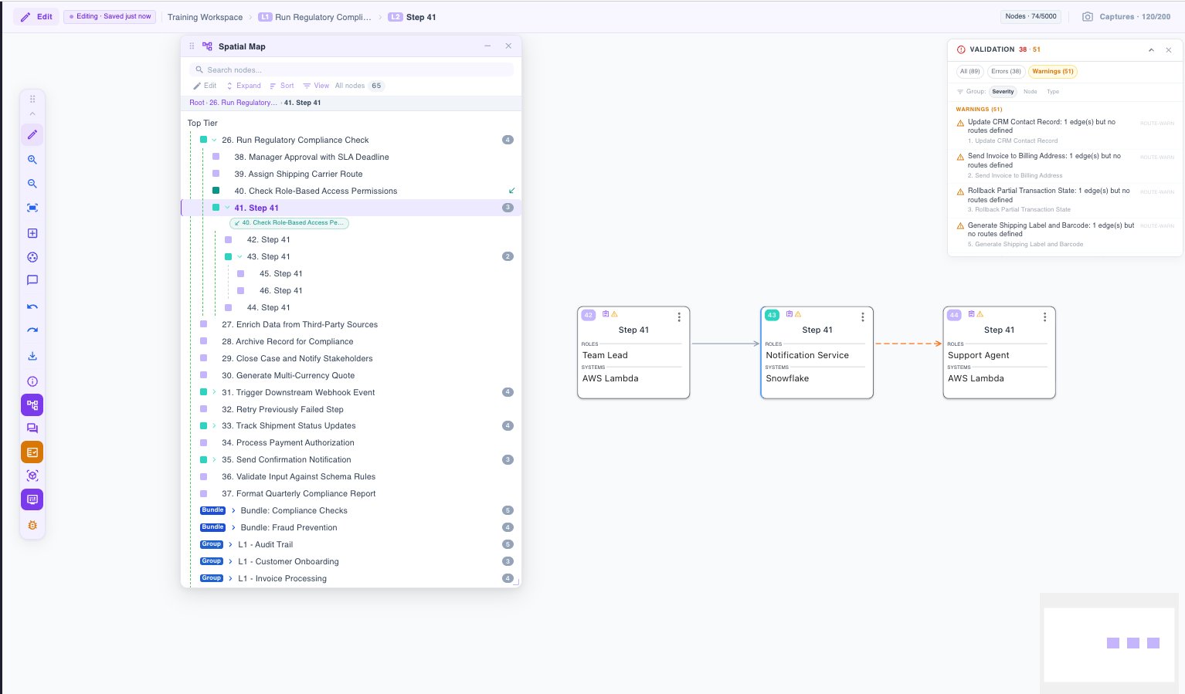
Task: Click Root in the Spatial Map breadcrumb
Action: (x=196, y=103)
